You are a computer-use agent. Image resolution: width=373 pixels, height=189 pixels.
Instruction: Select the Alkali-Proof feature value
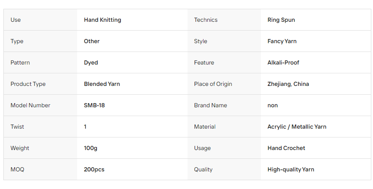[283, 62]
